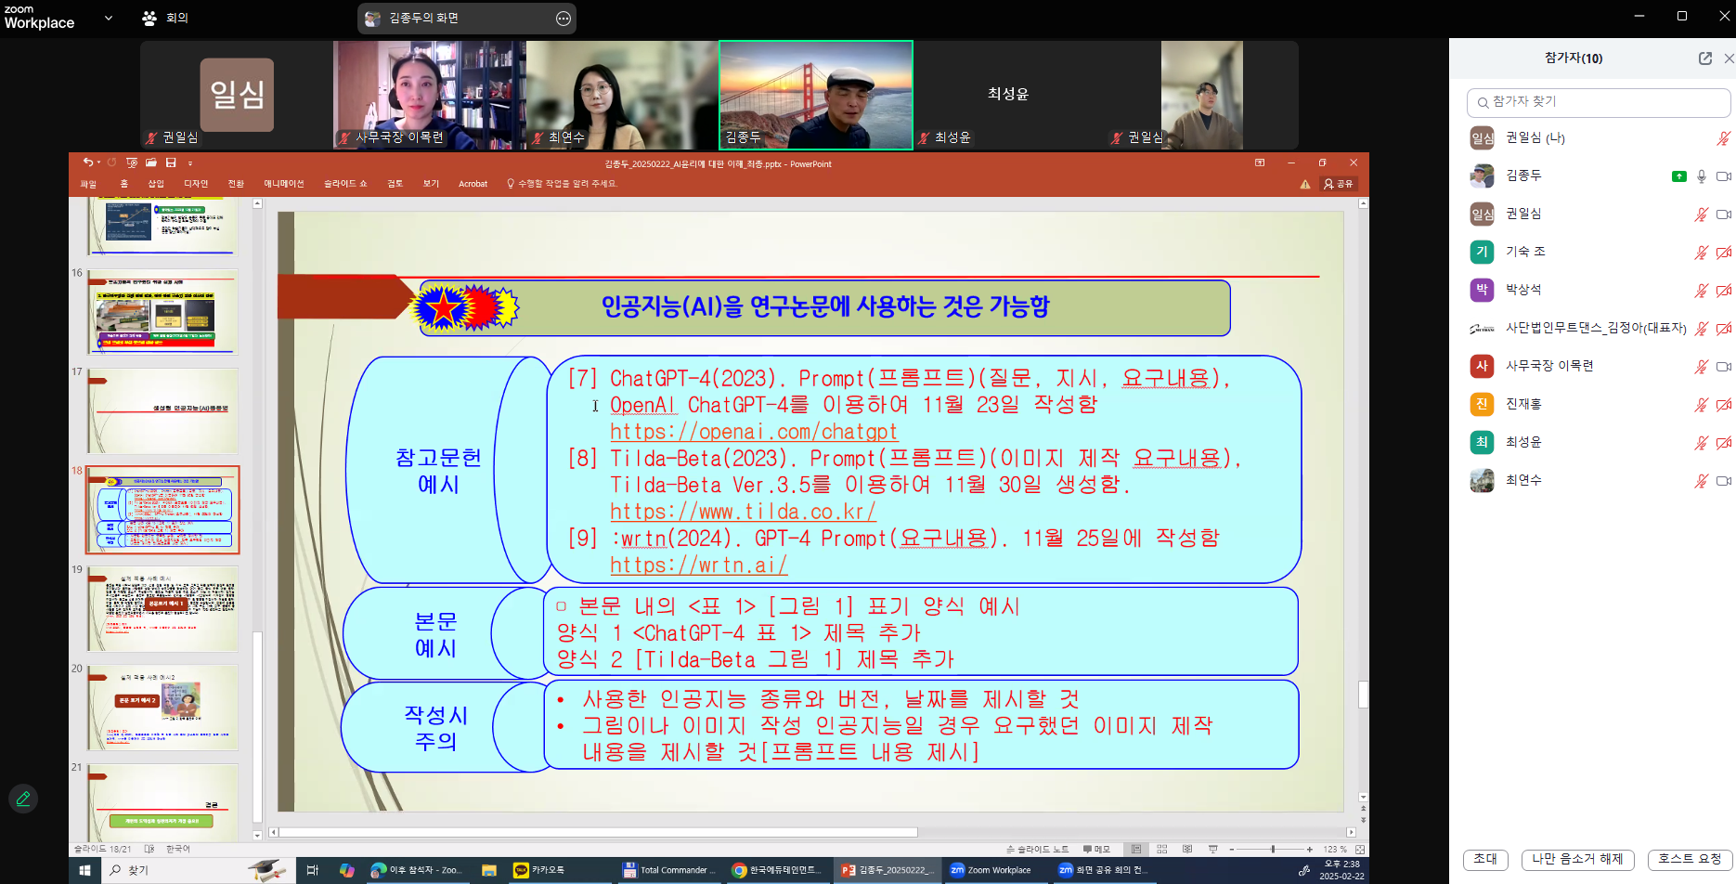Toggle the 메모 comments pane button
The image size is (1736, 884).
click(1096, 849)
